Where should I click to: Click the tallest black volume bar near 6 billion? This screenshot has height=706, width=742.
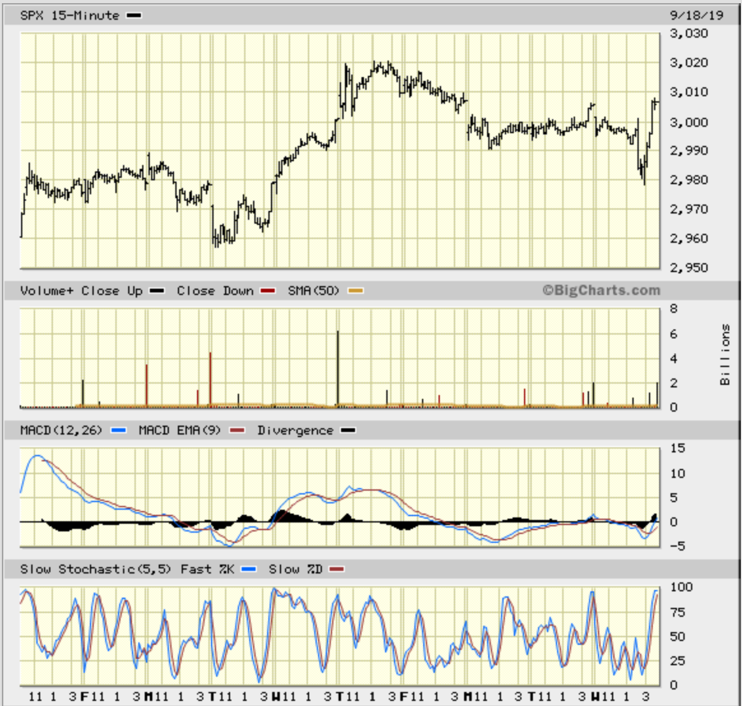[x=338, y=368]
